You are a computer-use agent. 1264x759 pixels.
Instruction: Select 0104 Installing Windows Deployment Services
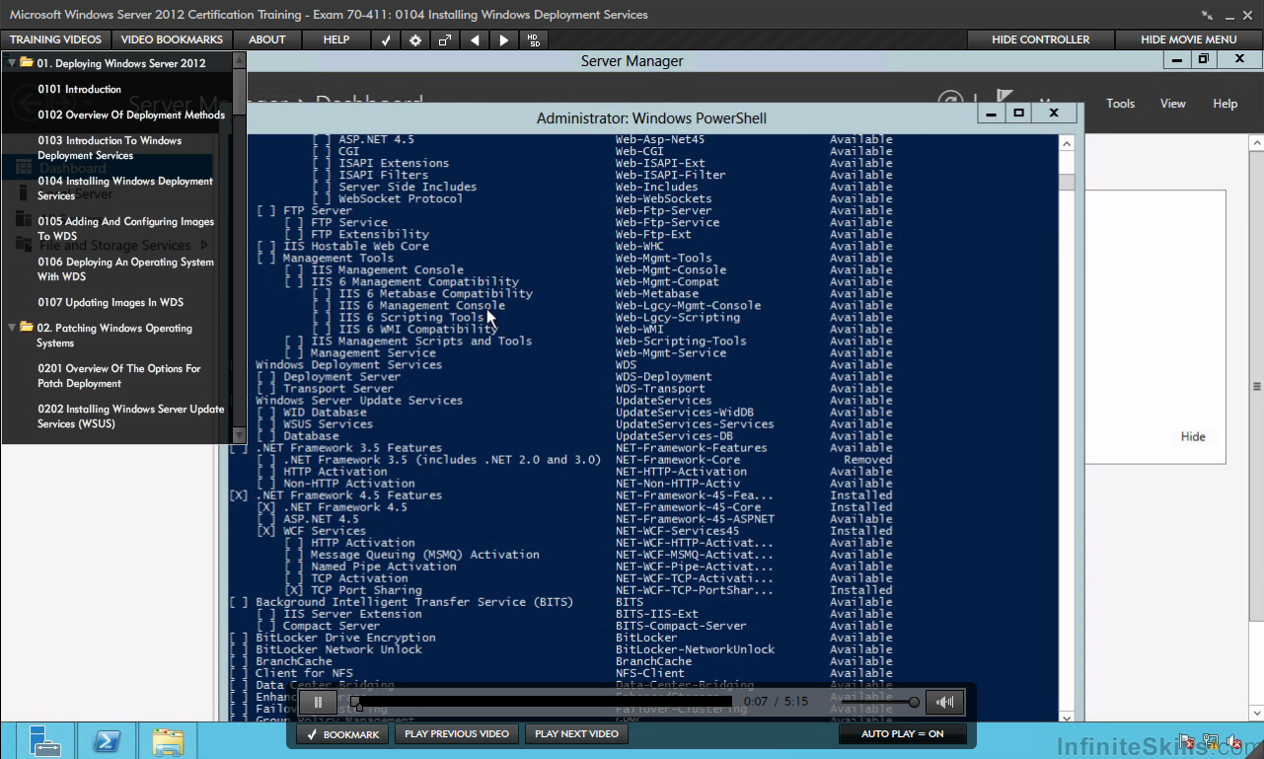125,189
